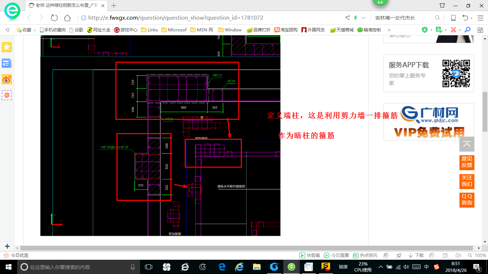Open the mobile phone mode icon

(453, 18)
